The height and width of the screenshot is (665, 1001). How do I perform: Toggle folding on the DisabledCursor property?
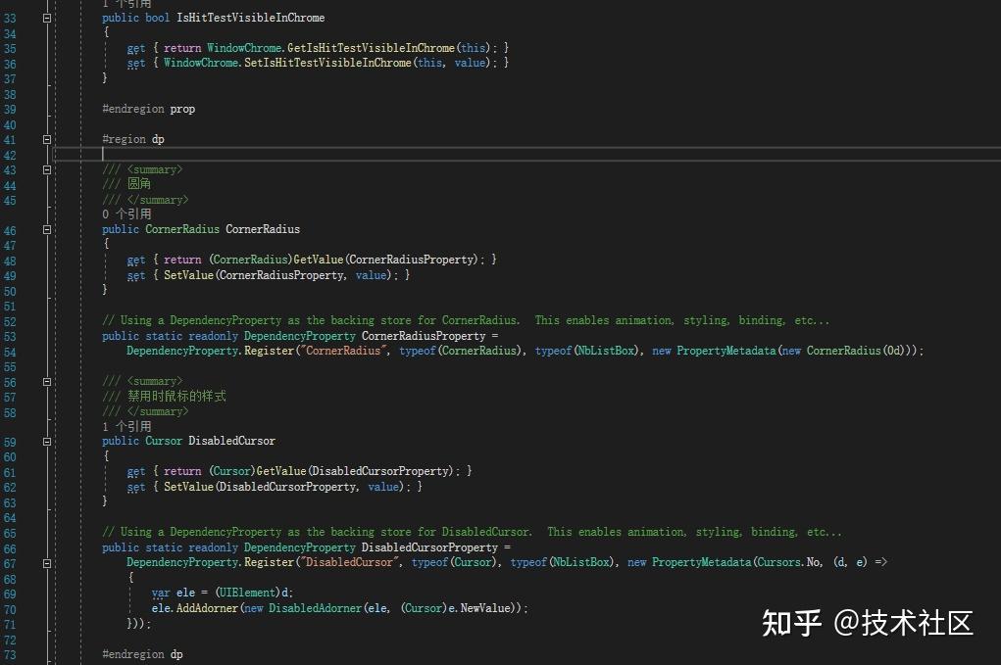point(46,441)
